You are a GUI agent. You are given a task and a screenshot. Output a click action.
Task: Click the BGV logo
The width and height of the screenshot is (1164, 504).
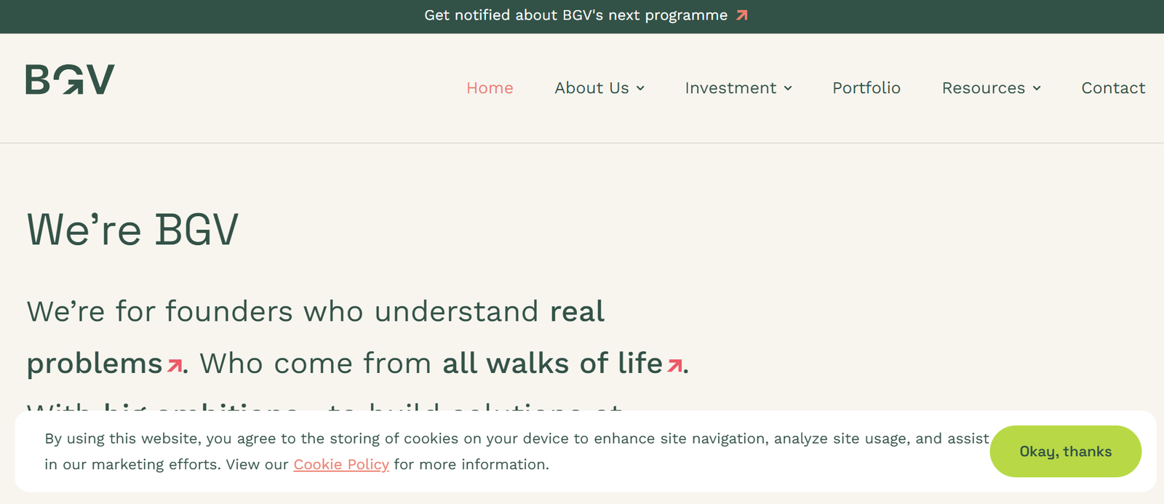coord(70,79)
